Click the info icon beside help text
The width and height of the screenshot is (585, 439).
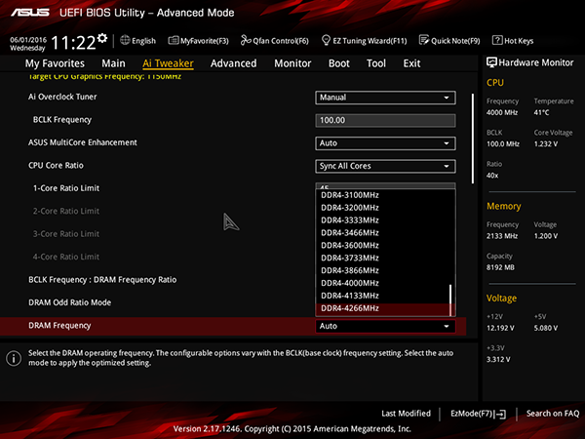[14, 358]
